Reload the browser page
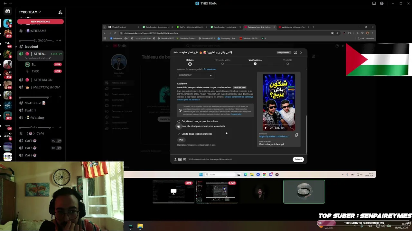The image size is (412, 231). coord(115,33)
